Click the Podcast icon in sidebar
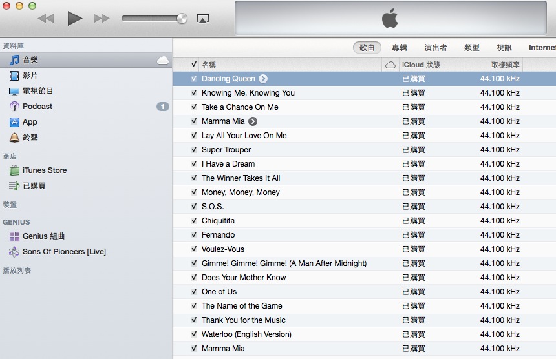The image size is (556, 359). tap(14, 106)
